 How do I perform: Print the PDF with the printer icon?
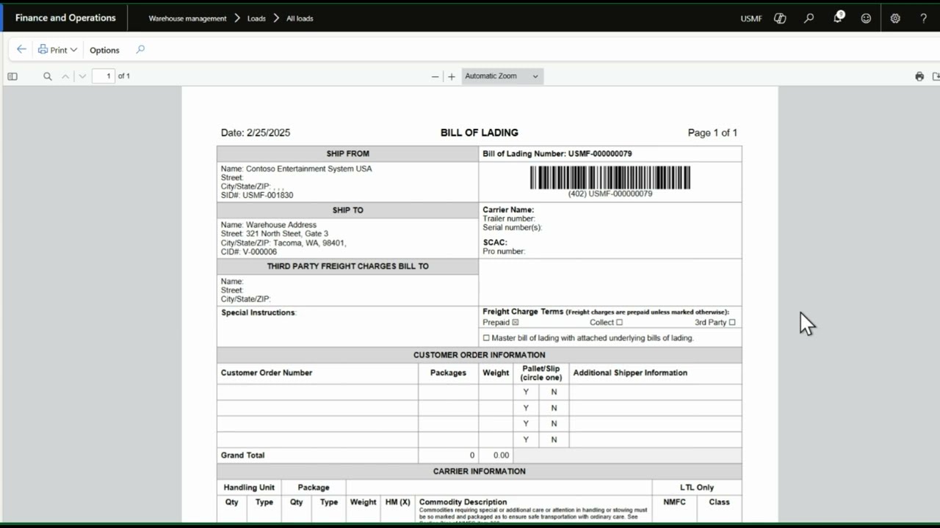click(x=919, y=76)
